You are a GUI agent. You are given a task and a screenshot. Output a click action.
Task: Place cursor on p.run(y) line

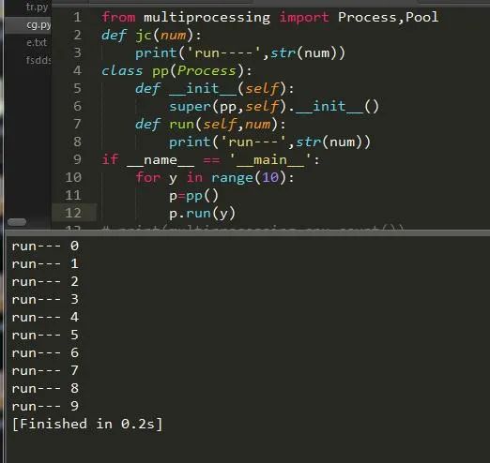[202, 214]
